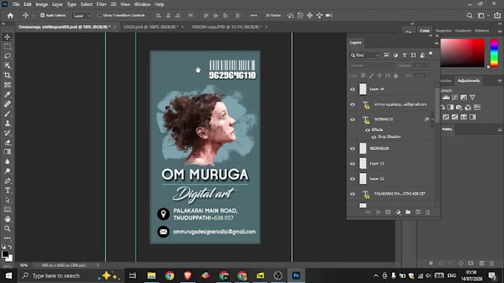Screen dimensions: 504x283
Task: Select the Gradient tool
Action: (7, 152)
